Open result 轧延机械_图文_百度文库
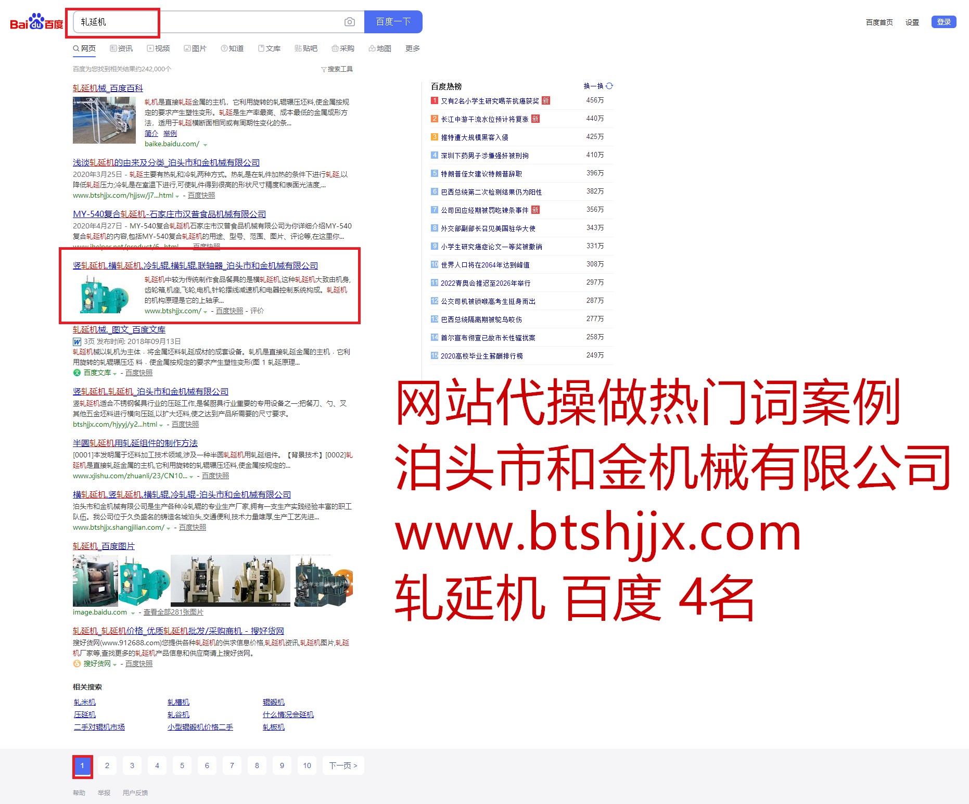 [x=119, y=329]
